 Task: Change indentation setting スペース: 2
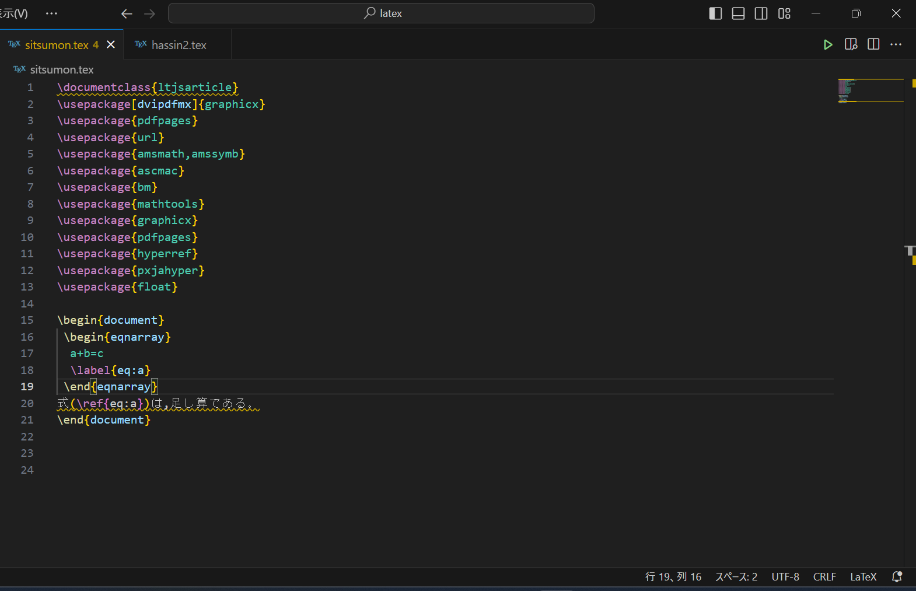[x=736, y=577]
